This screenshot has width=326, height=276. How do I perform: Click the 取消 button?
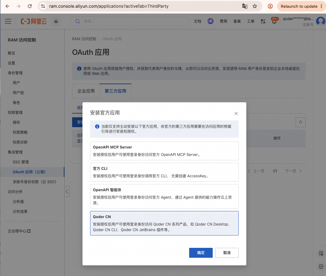(x=227, y=253)
